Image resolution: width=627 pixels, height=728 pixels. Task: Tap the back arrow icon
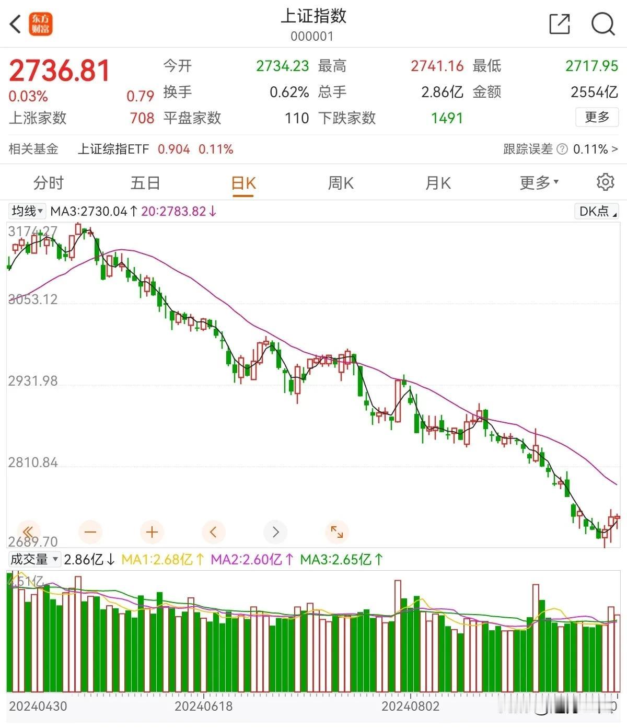16,24
